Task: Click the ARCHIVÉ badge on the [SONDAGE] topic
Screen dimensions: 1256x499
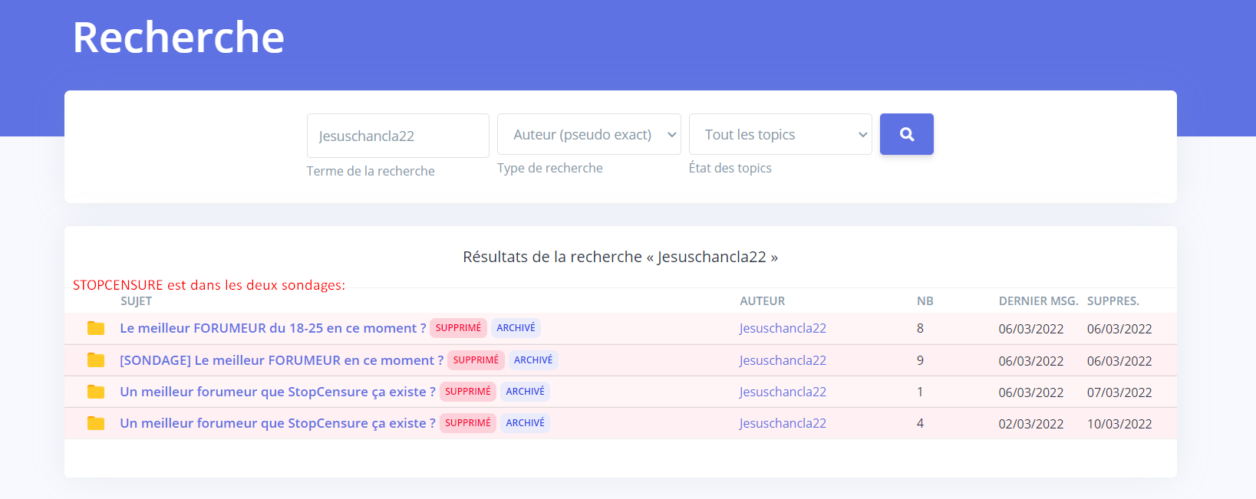Action: coord(533,360)
